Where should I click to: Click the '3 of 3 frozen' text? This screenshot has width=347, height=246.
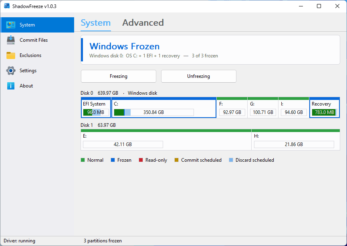(205, 56)
